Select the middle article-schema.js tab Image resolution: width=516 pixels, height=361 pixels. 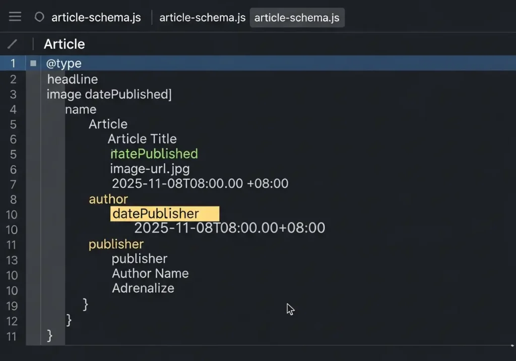click(x=202, y=18)
